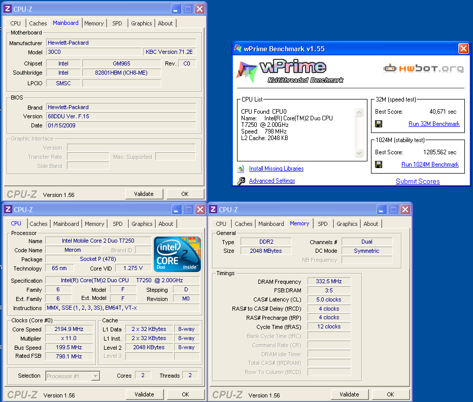The image size is (473, 402).
Task: Open Caches tab in Mainboard window
Action: coord(38,23)
